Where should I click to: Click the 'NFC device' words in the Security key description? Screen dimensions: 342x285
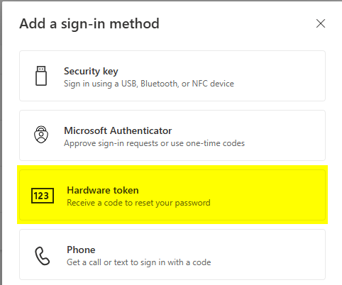click(213, 84)
